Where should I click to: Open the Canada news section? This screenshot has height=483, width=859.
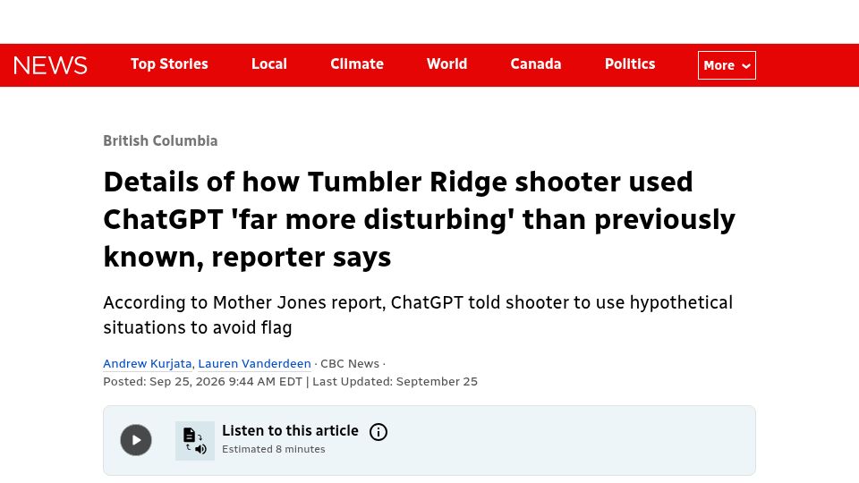click(536, 64)
